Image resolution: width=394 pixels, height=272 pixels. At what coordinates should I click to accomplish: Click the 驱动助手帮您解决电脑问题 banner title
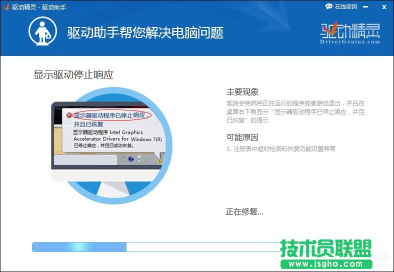click(145, 32)
